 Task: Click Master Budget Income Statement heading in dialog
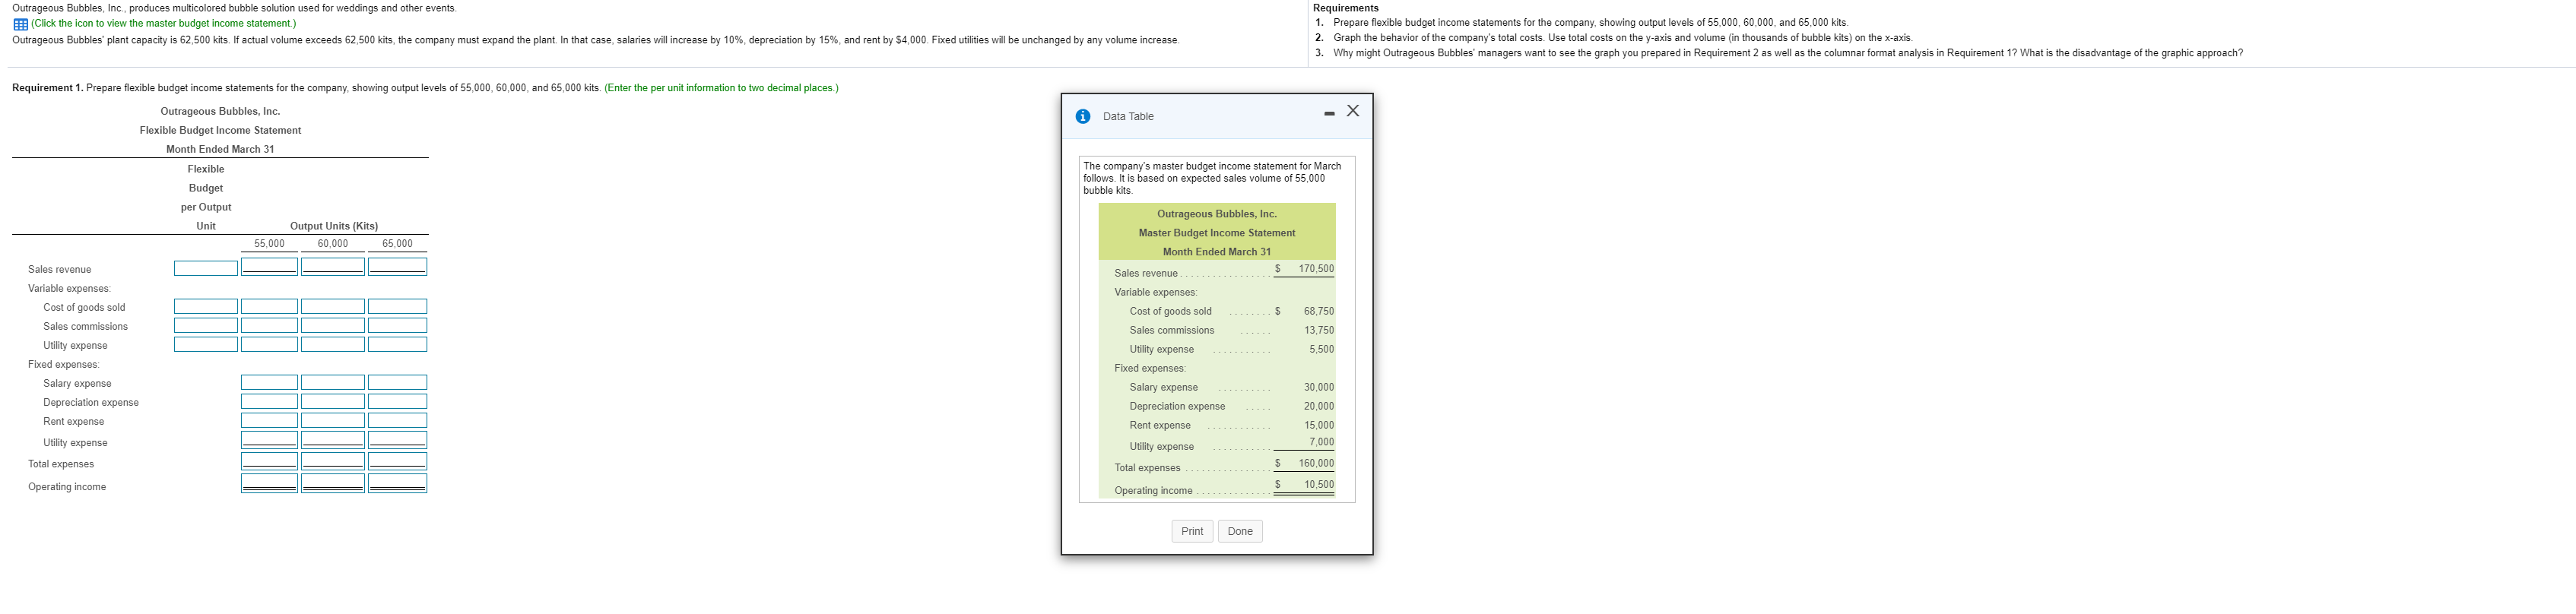point(1216,233)
